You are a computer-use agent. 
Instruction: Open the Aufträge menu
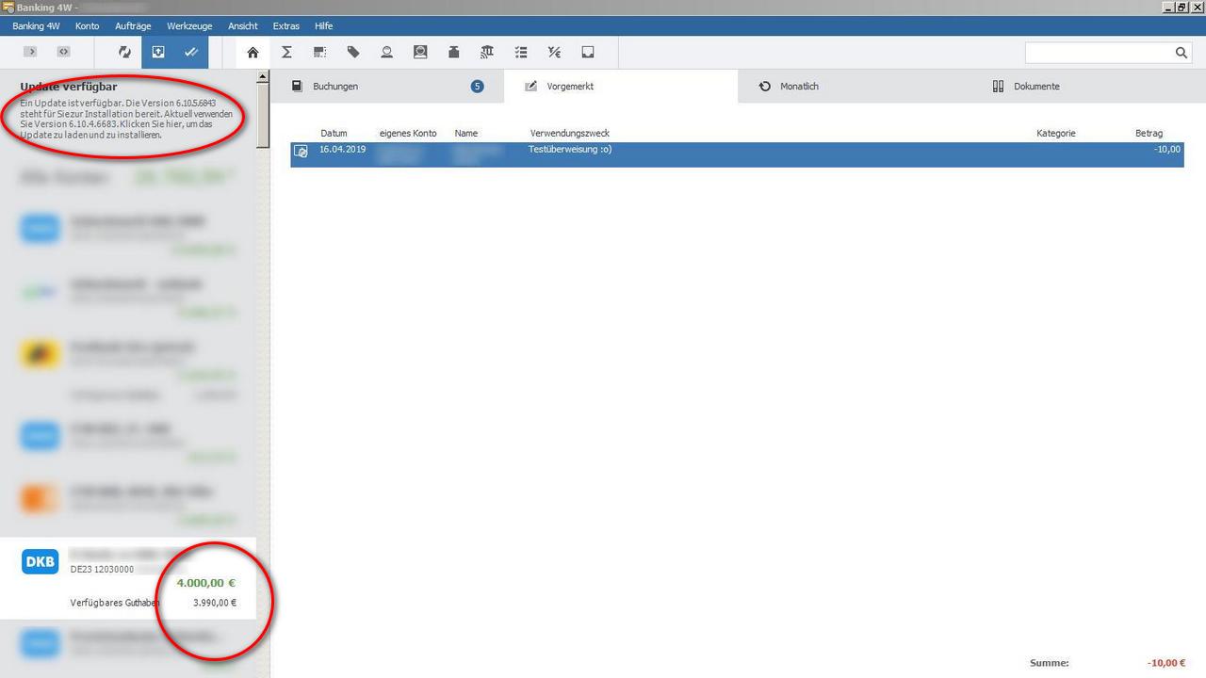point(133,26)
